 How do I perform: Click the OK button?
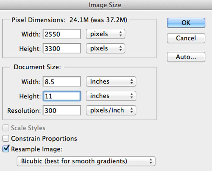[186, 23]
